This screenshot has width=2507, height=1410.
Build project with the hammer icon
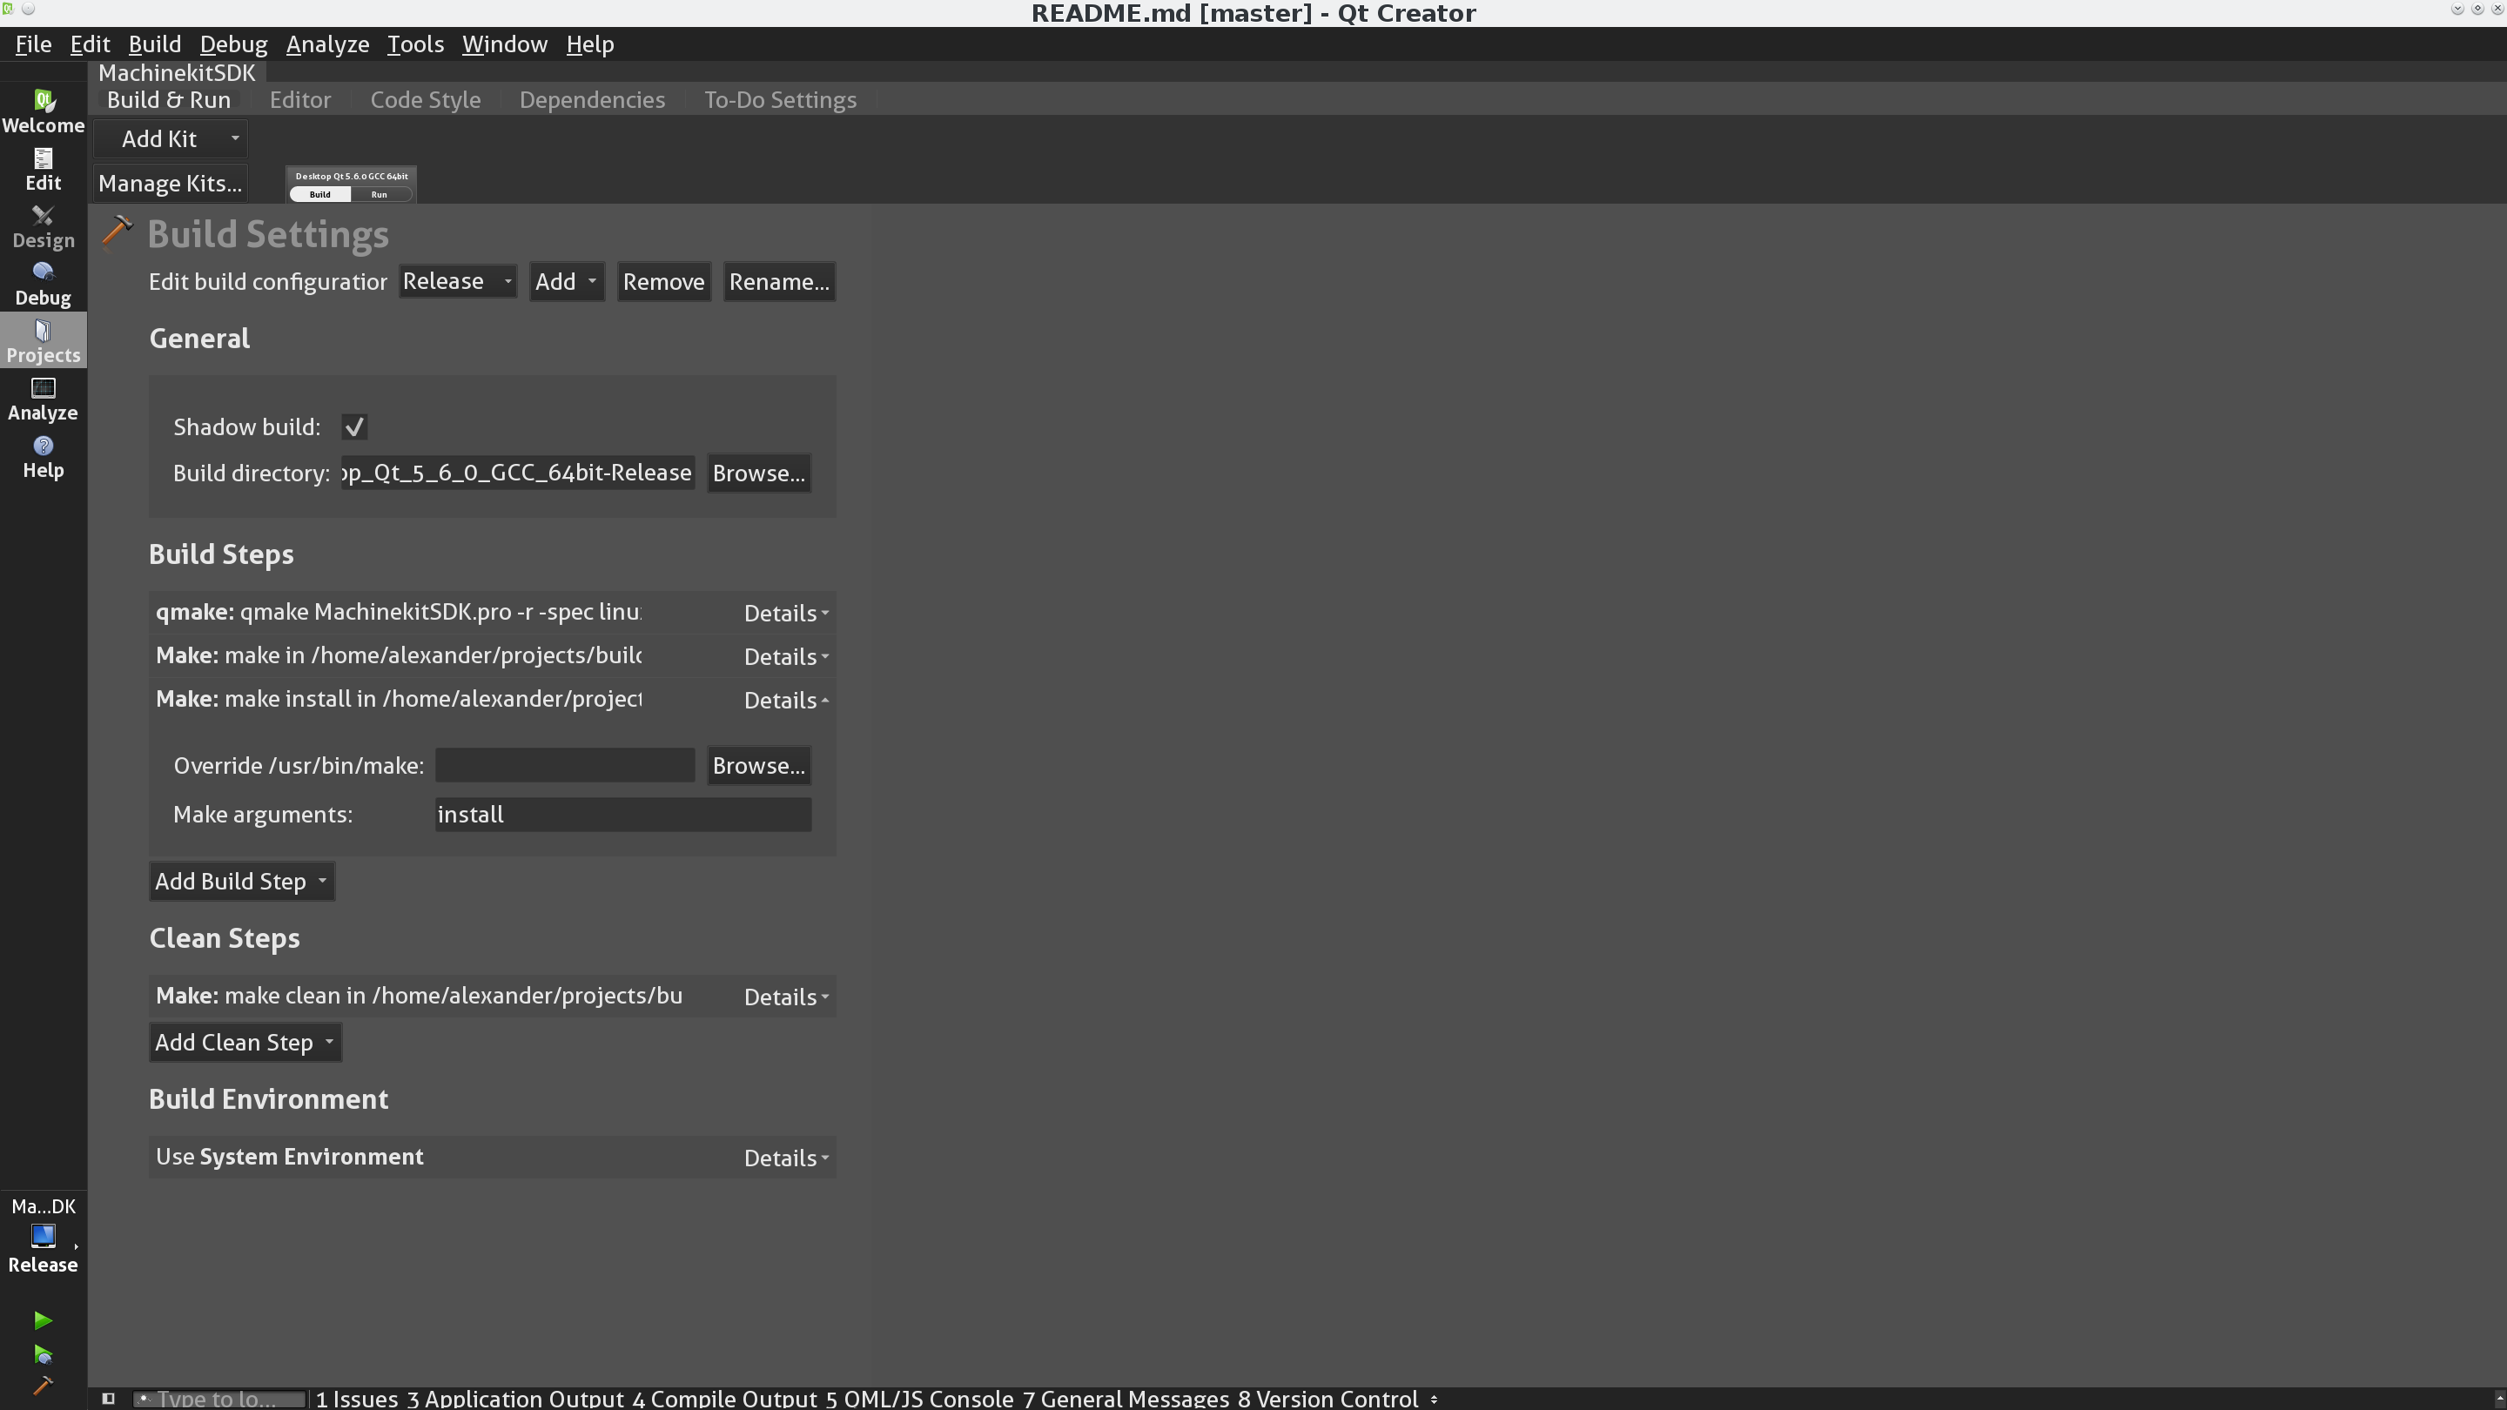tap(43, 1386)
